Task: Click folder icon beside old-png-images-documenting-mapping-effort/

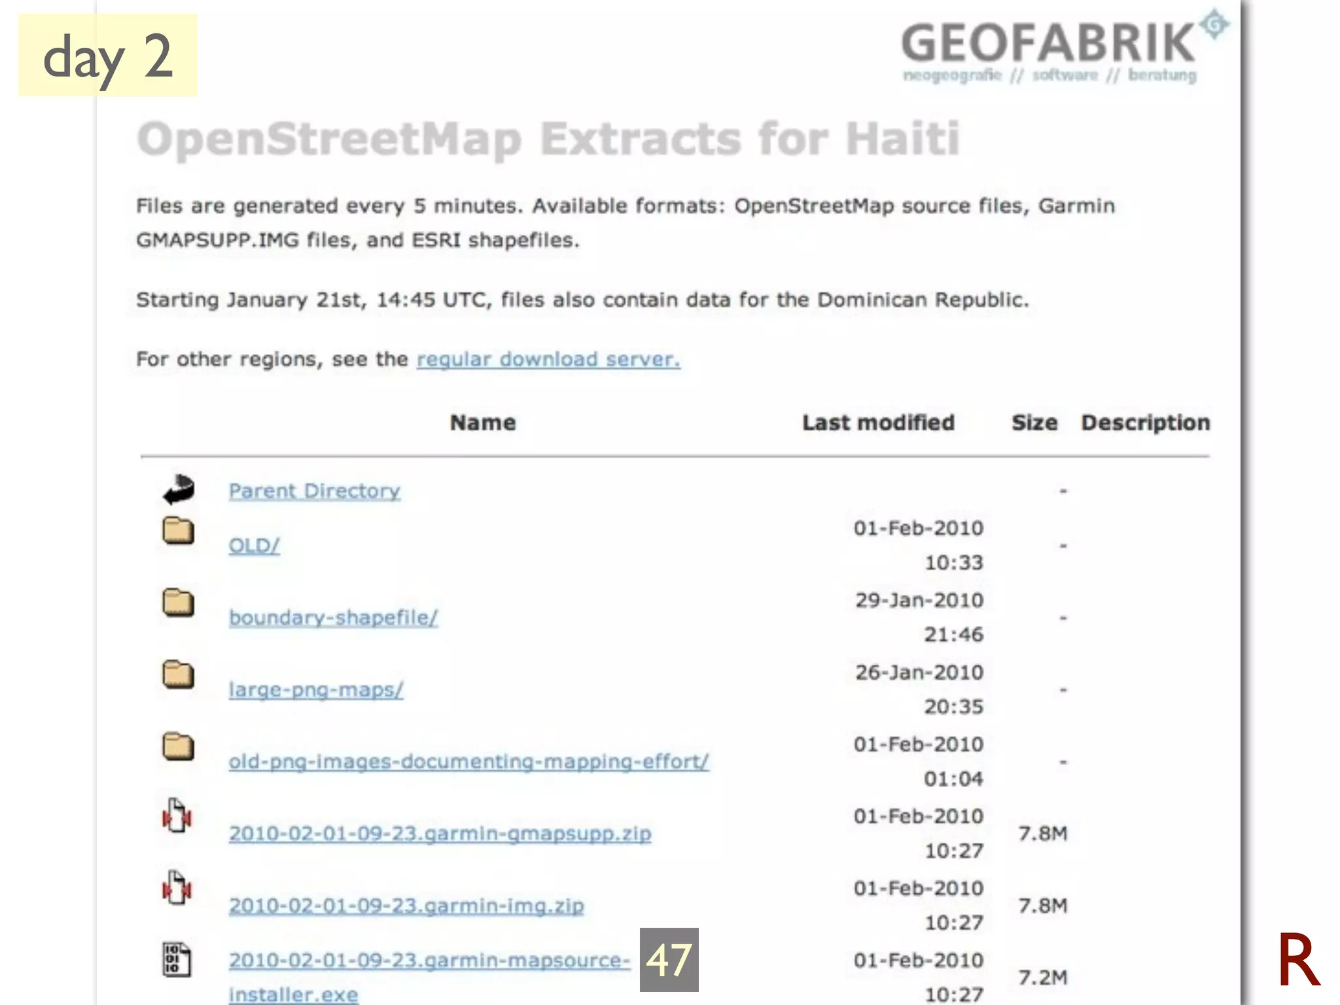Action: pyautogui.click(x=178, y=747)
